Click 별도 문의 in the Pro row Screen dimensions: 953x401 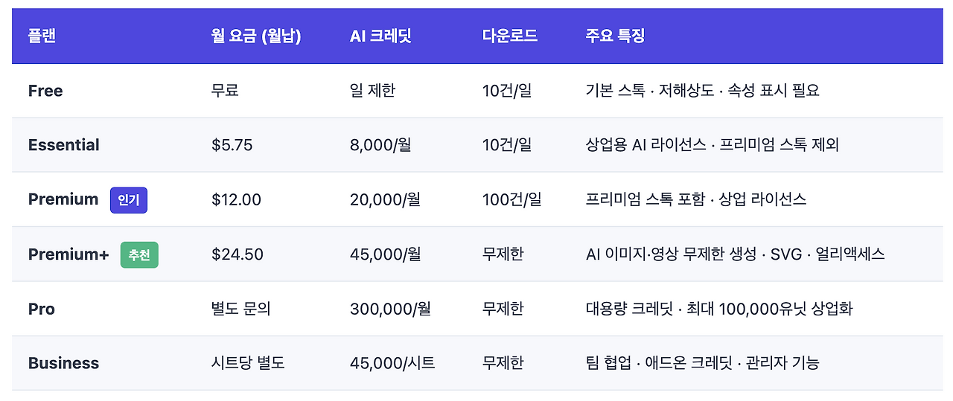point(241,309)
